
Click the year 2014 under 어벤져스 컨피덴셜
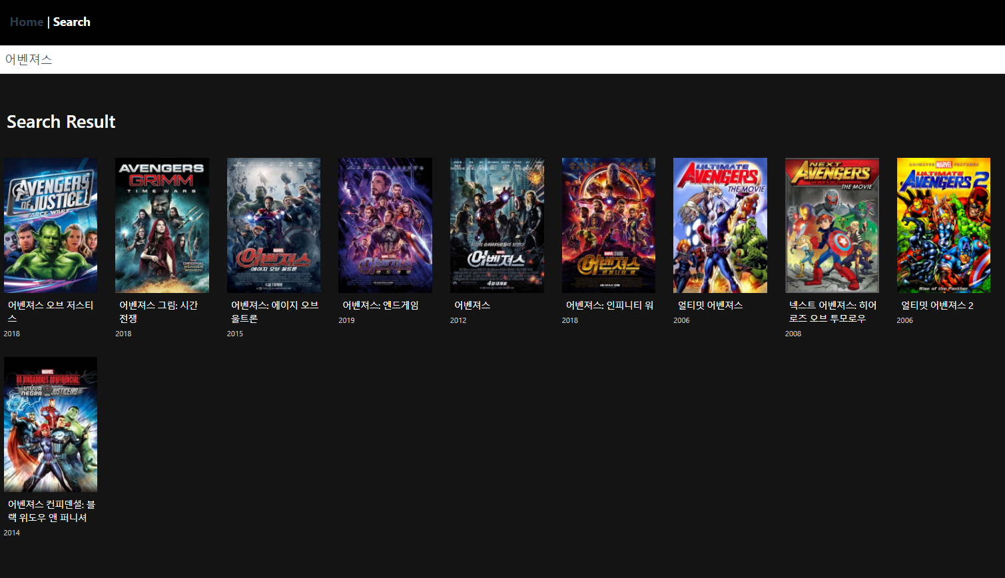(x=12, y=533)
